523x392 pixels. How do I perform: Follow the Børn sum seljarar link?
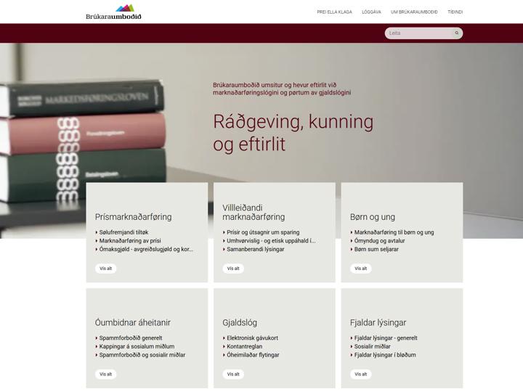coord(376,249)
